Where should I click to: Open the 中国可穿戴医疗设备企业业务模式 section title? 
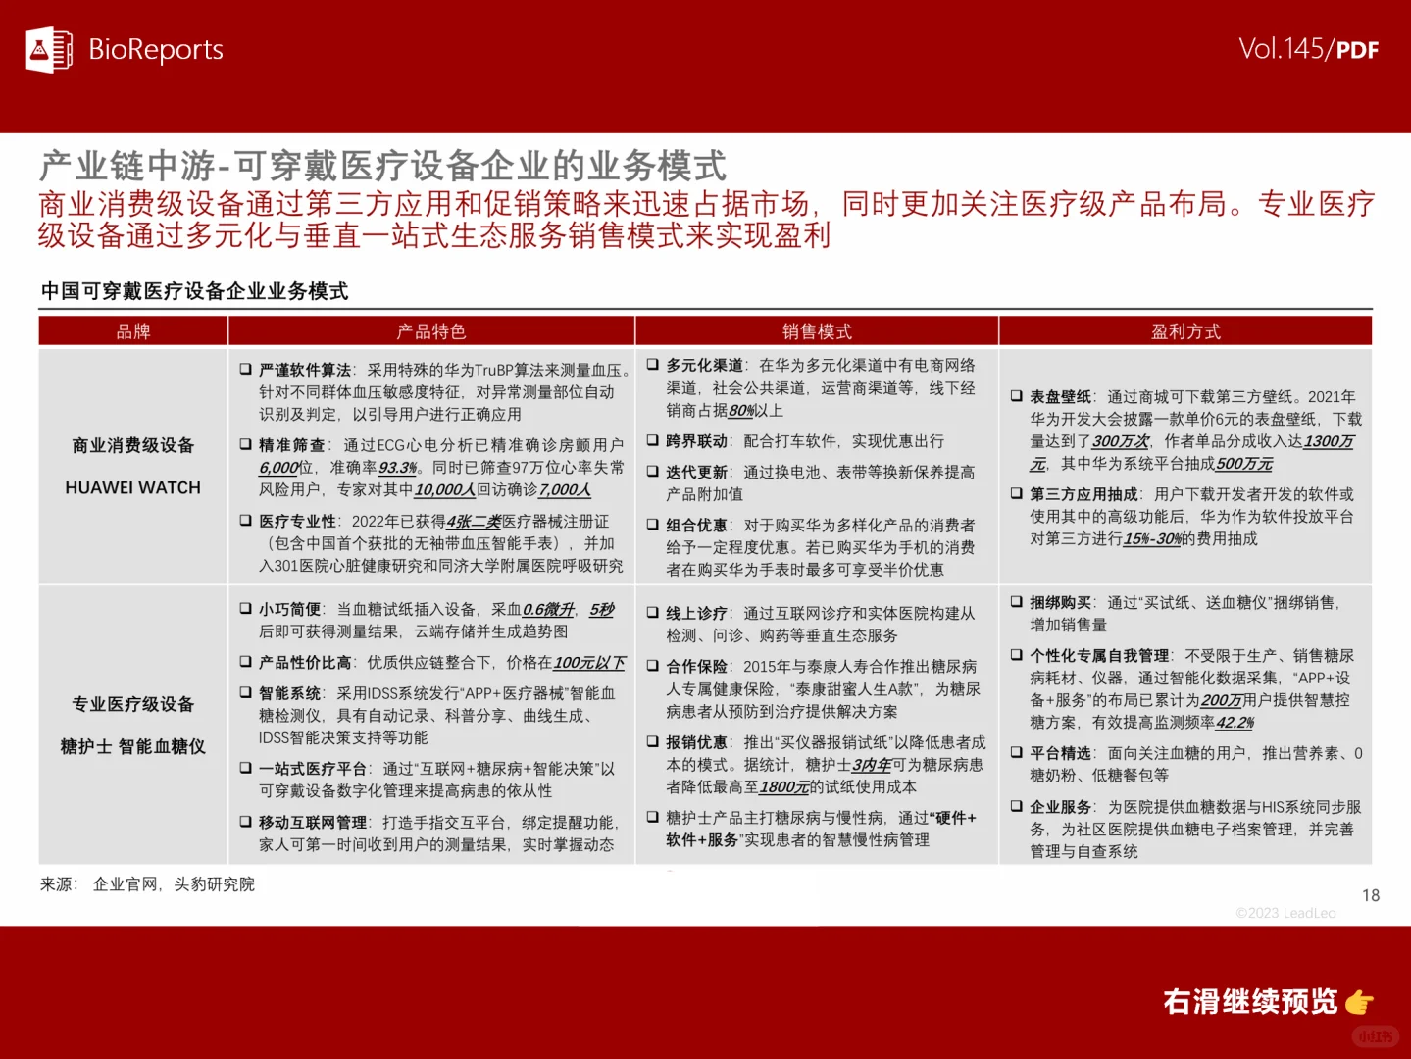pos(195,289)
